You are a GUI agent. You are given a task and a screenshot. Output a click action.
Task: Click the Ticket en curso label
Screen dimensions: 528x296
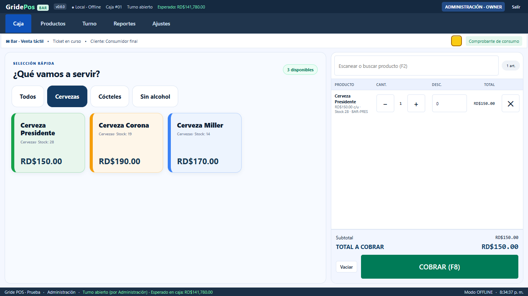tap(67, 41)
